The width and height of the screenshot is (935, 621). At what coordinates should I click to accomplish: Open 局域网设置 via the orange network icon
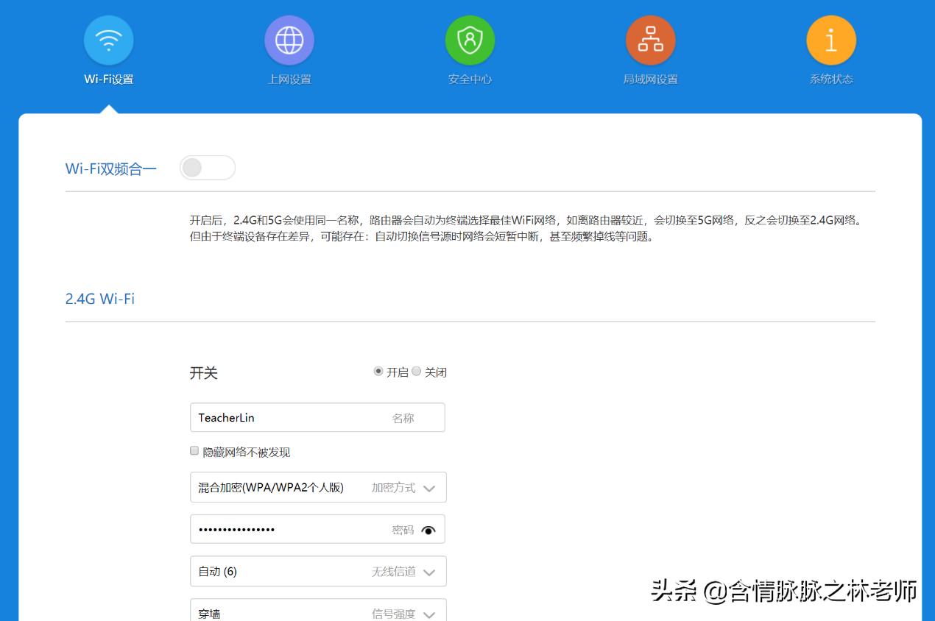pyautogui.click(x=650, y=40)
